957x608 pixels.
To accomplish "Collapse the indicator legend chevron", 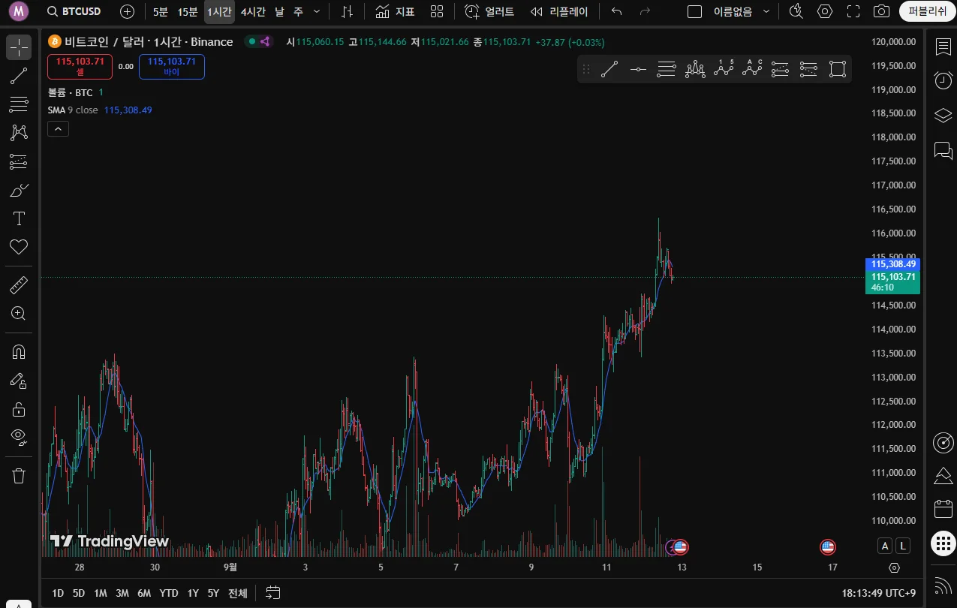I will (58, 129).
